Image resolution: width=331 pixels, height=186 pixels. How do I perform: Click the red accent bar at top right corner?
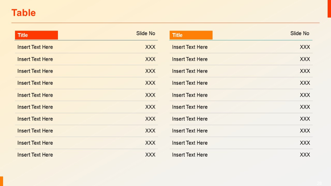(x=329, y=9)
